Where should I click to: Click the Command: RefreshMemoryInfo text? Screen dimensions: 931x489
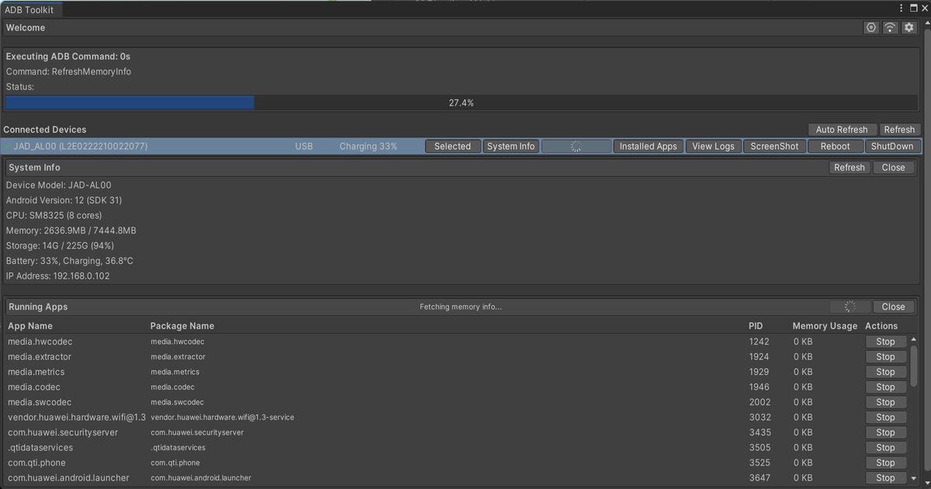pyautogui.click(x=68, y=71)
